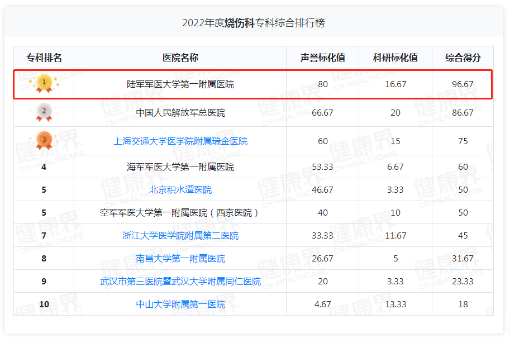Screen dimensions: 510x338
Task: Open 中山大学附属第一医院 link
Action: pyautogui.click(x=180, y=304)
